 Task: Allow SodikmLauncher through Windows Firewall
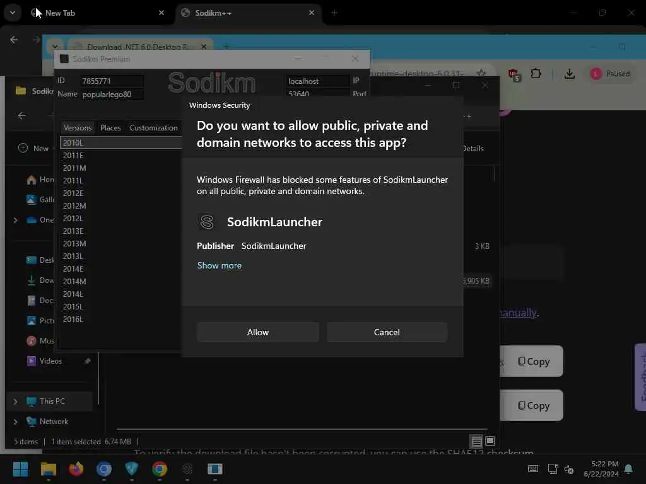click(x=258, y=332)
